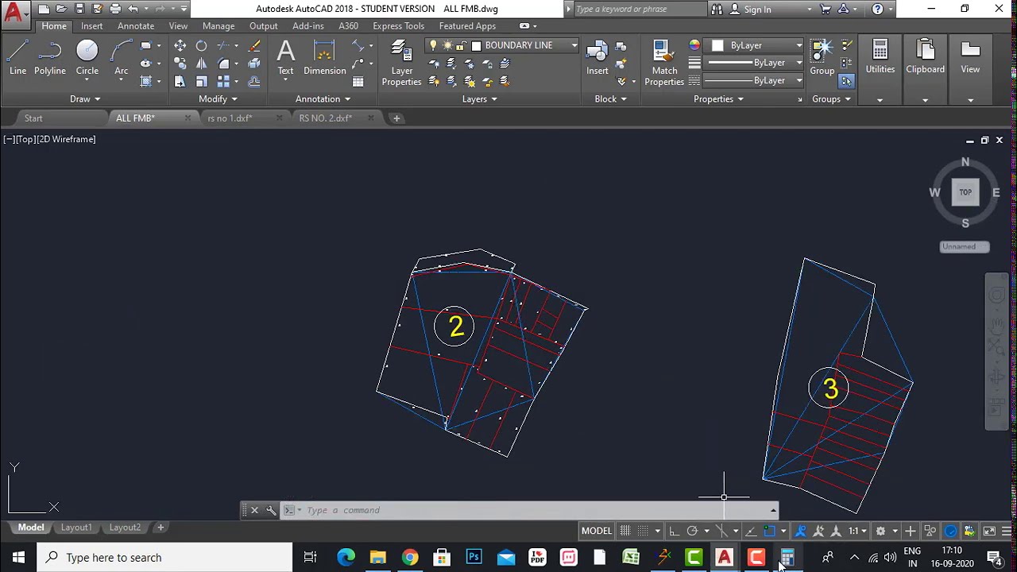Switch to the Layout1 tab

tap(76, 528)
